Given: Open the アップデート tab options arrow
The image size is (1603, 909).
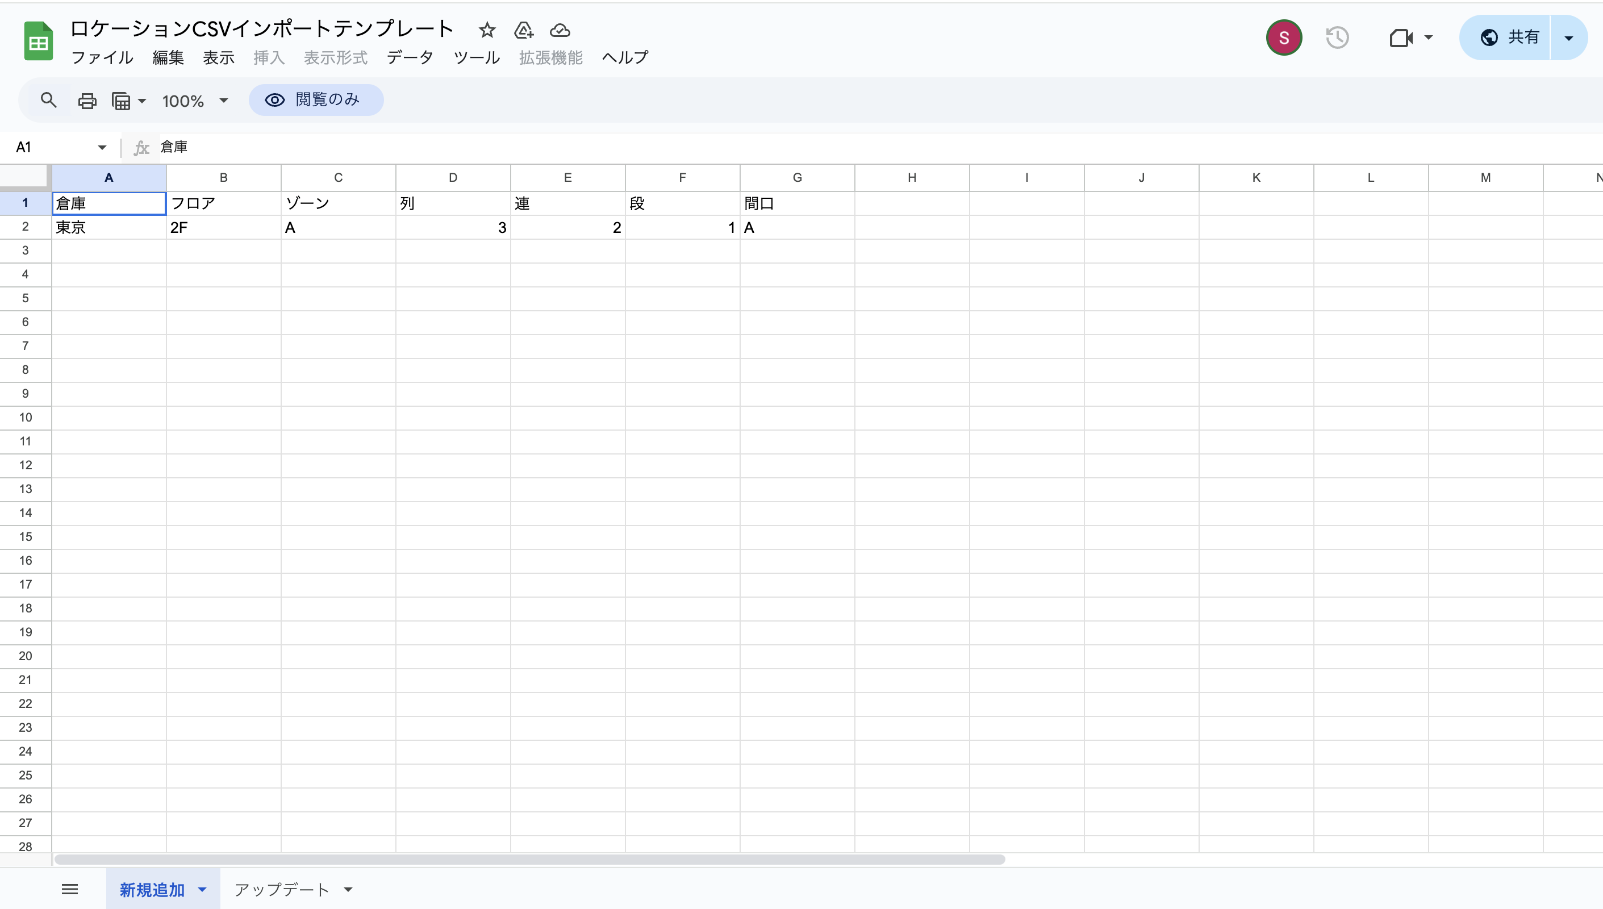Looking at the screenshot, I should (348, 889).
